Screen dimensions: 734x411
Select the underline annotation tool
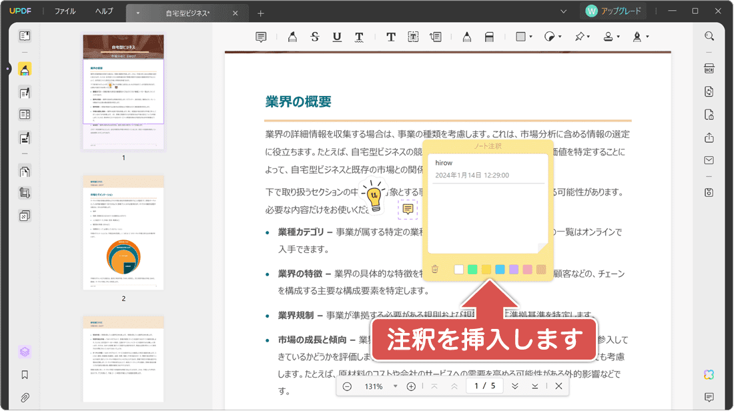click(337, 37)
